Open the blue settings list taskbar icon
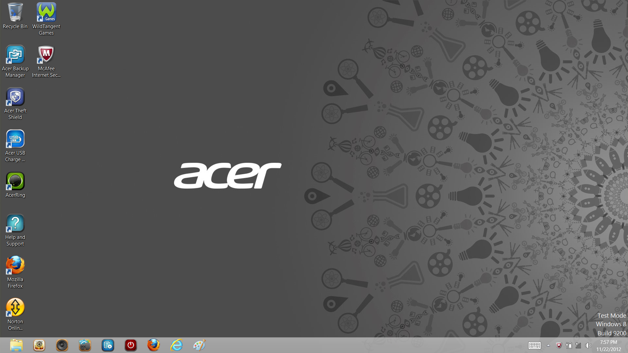The width and height of the screenshot is (628, 353). 108,345
